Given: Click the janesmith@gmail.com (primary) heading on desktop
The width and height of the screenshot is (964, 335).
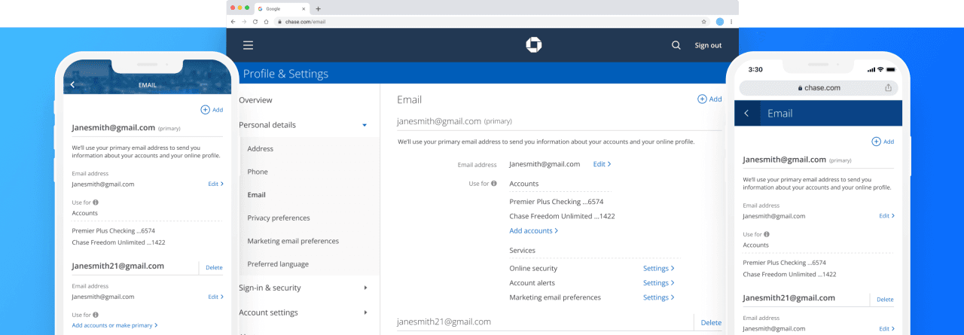Looking at the screenshot, I should (454, 121).
